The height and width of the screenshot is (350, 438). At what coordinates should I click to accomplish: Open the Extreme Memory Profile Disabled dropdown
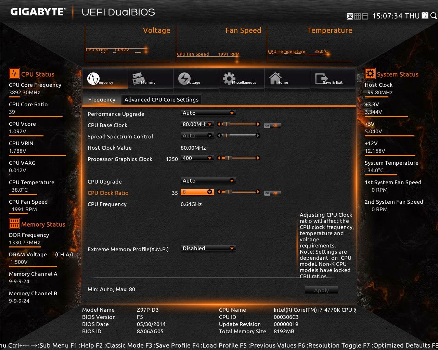208,248
